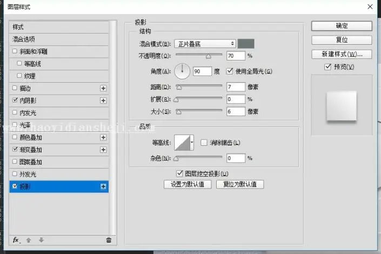Enable the 颜色叠加 checkbox
This screenshot has height=254, width=381.
coord(15,137)
